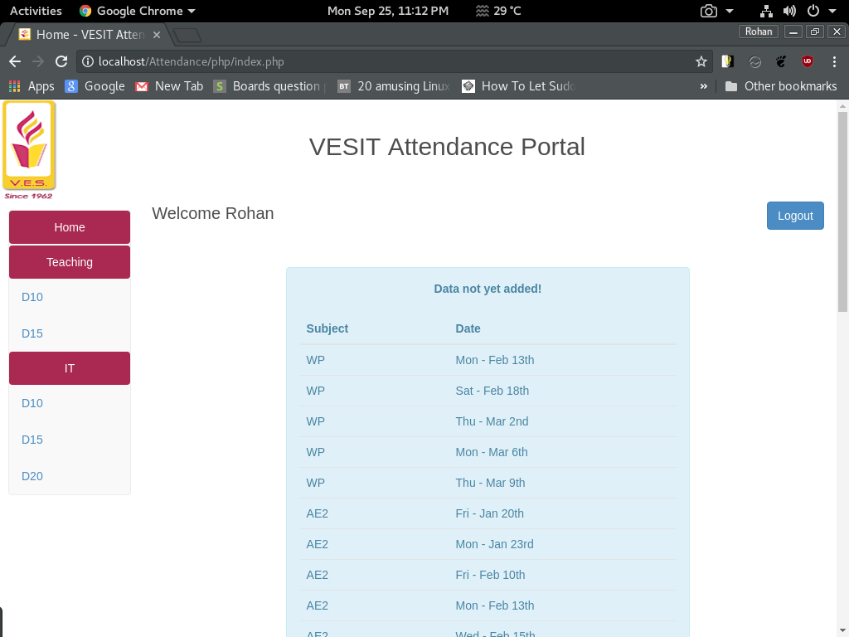
Task: Select the Home - VESIT Attendance tab
Action: [90, 35]
